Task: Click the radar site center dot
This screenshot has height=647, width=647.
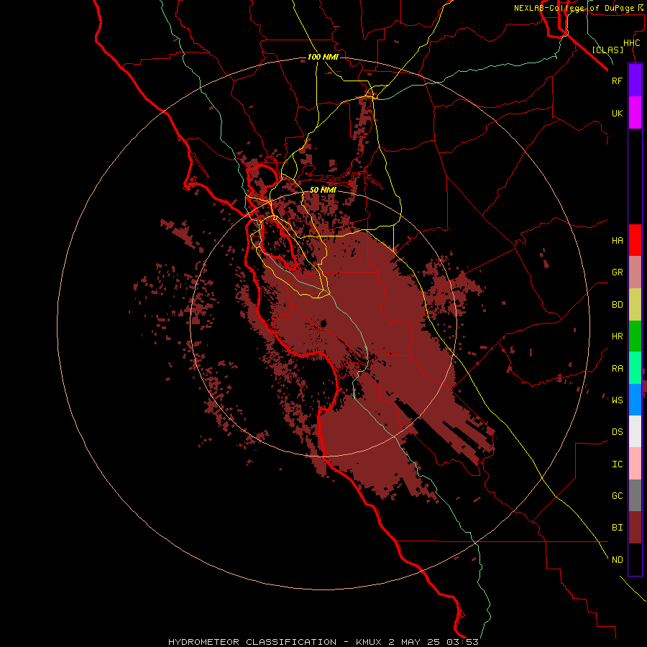Action: [323, 323]
